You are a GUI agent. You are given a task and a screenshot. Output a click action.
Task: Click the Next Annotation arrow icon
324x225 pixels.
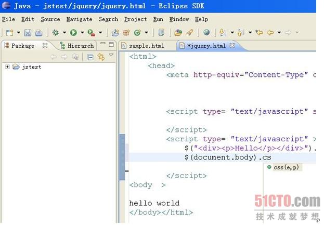click(x=222, y=32)
